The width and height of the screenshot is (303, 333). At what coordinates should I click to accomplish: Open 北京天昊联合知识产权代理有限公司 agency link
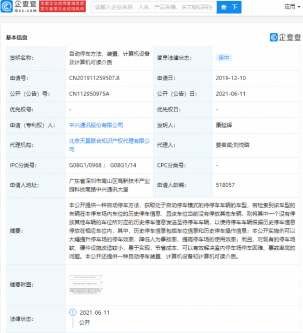coord(110,145)
